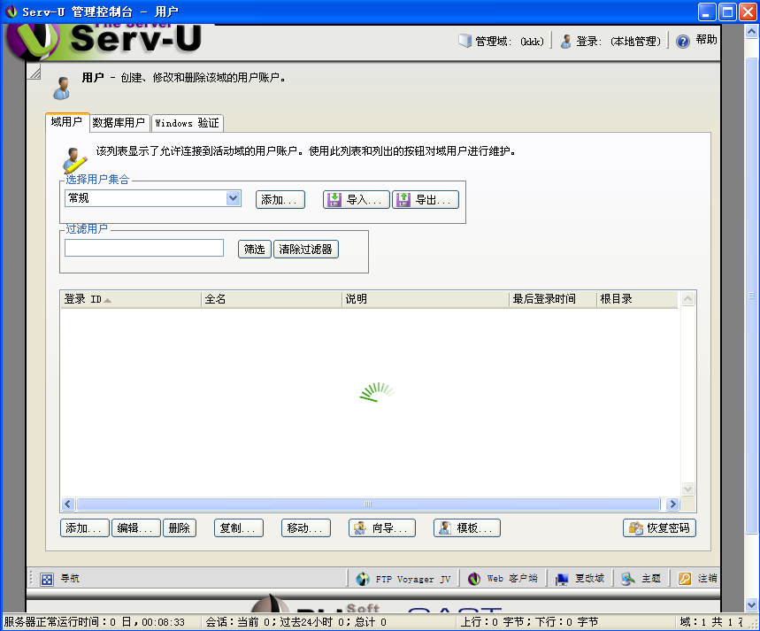Click the Serv-U logo
Image resolution: width=760 pixels, height=631 pixels.
point(104,42)
